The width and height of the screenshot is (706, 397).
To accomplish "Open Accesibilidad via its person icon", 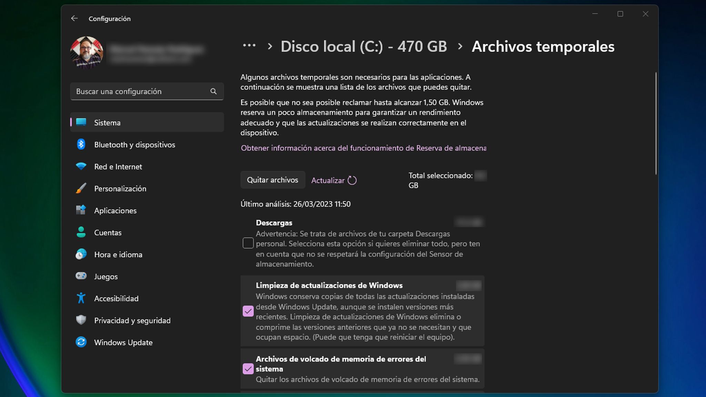I will pos(81,298).
